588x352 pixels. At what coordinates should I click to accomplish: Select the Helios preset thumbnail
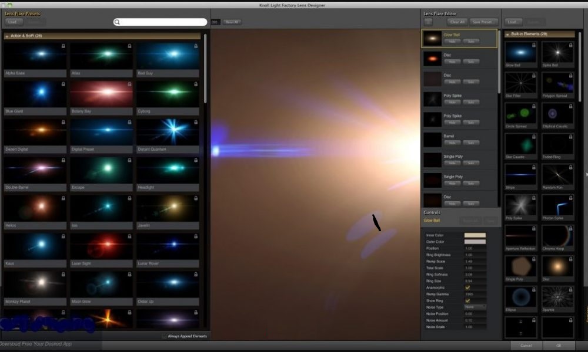pos(35,208)
